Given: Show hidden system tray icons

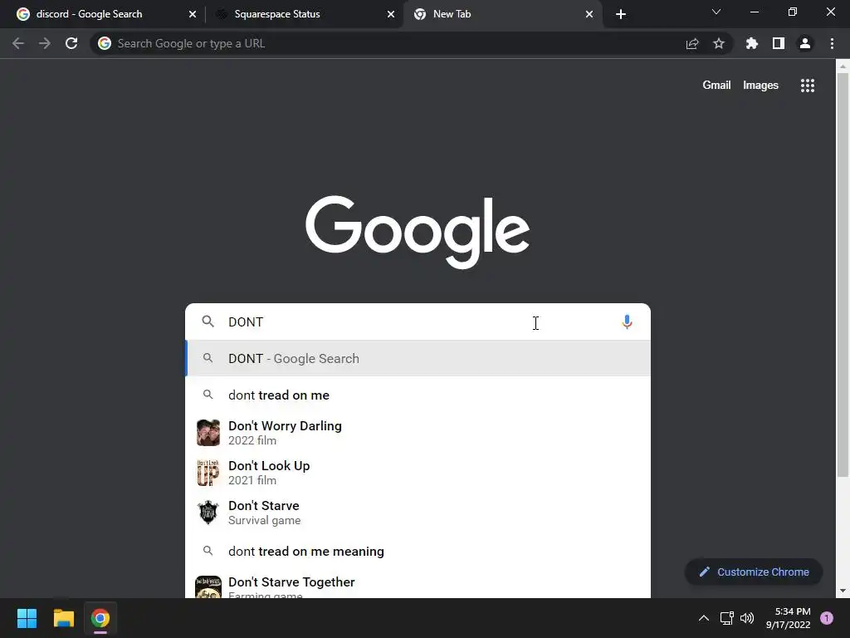Looking at the screenshot, I should point(704,618).
